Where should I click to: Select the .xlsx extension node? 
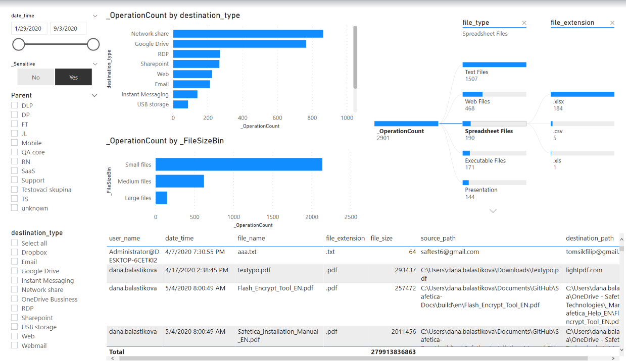[582, 94]
